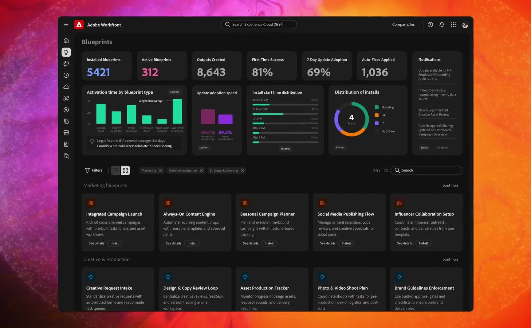Open Sources under Distribution of installs
The width and height of the screenshot is (531, 328).
340,147
